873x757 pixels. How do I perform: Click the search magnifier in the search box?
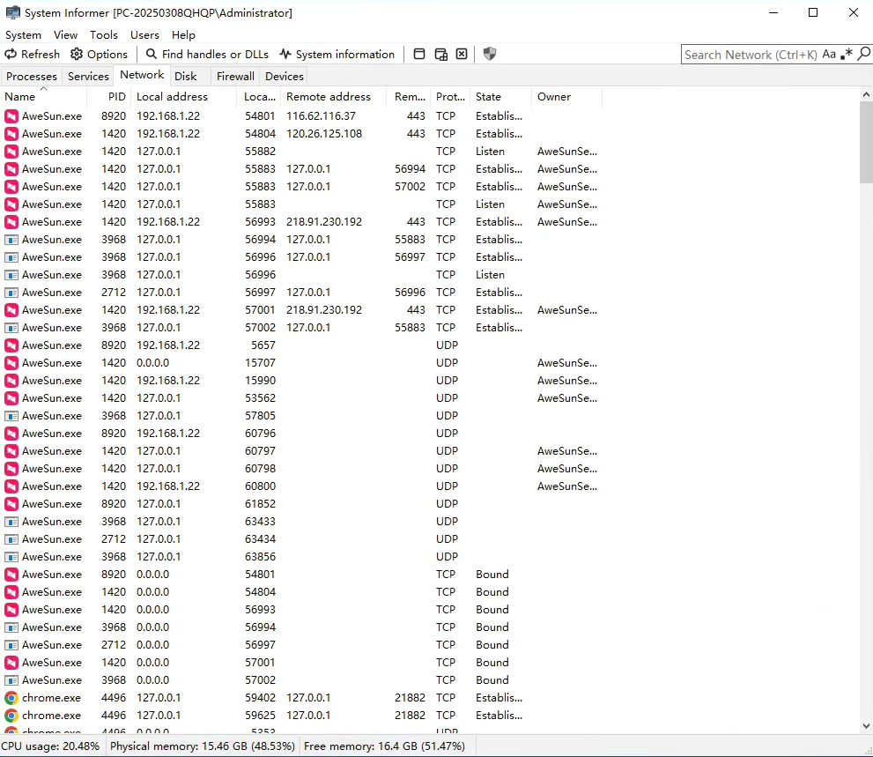tap(863, 54)
